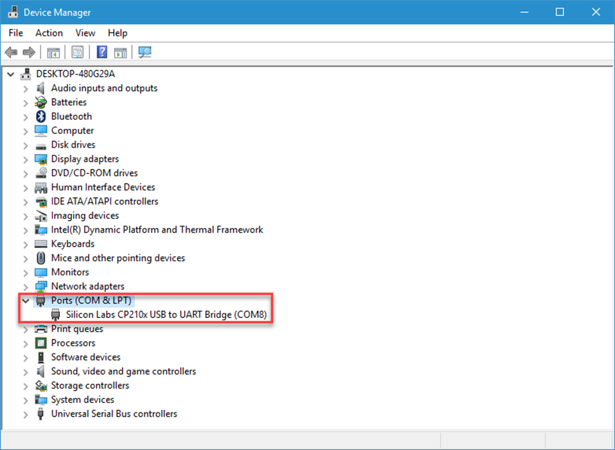This screenshot has width=615, height=450.
Task: Click the Bluetooth logo icon
Action: click(x=41, y=116)
